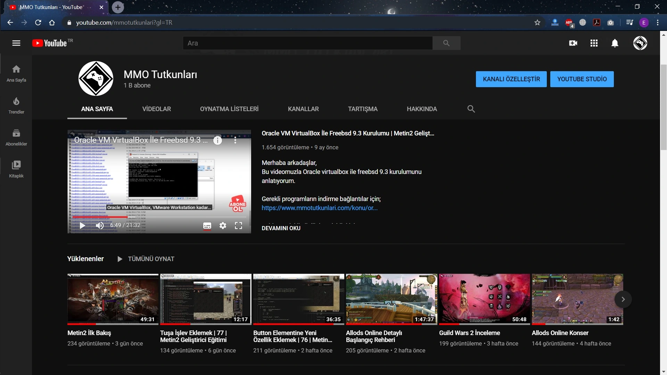667x375 pixels.
Task: Open the PDF extension icon
Action: [x=596, y=23]
